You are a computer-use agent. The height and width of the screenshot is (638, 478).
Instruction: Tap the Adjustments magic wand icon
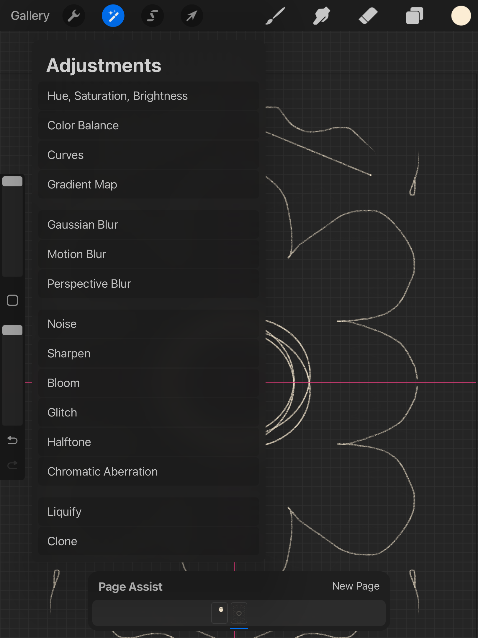[x=113, y=16]
